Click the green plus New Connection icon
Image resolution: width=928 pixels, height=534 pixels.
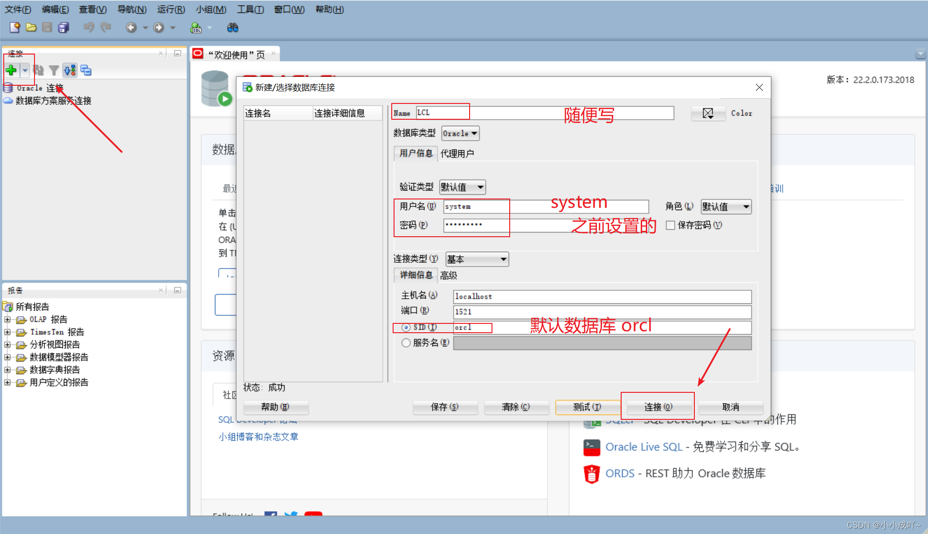(11, 70)
